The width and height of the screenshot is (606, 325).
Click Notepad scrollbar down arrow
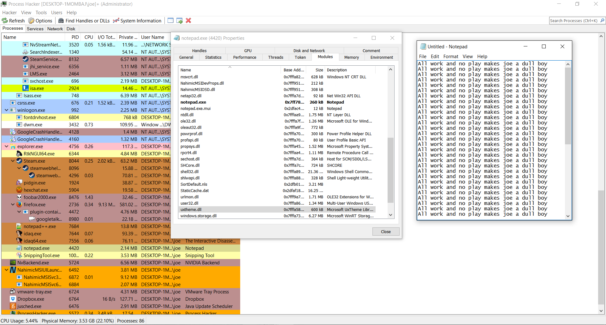568,216
